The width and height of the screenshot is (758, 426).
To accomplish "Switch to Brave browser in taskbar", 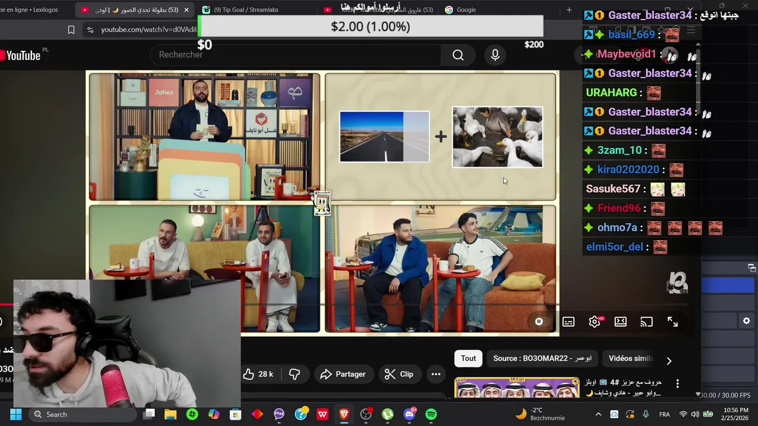I will point(344,414).
